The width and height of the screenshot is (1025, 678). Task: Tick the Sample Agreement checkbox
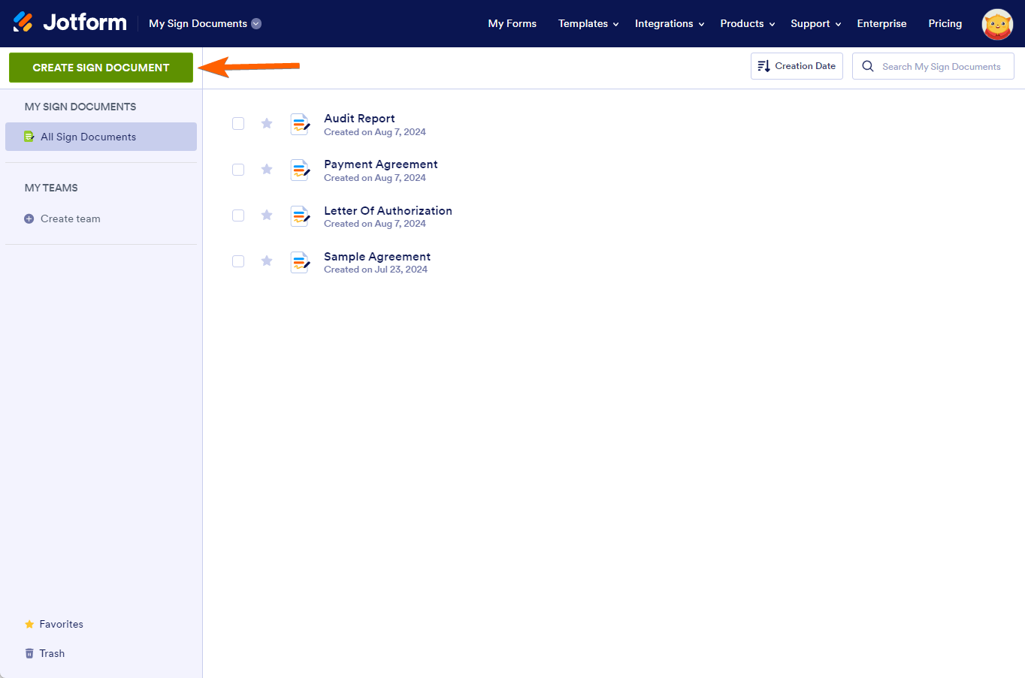click(x=238, y=261)
